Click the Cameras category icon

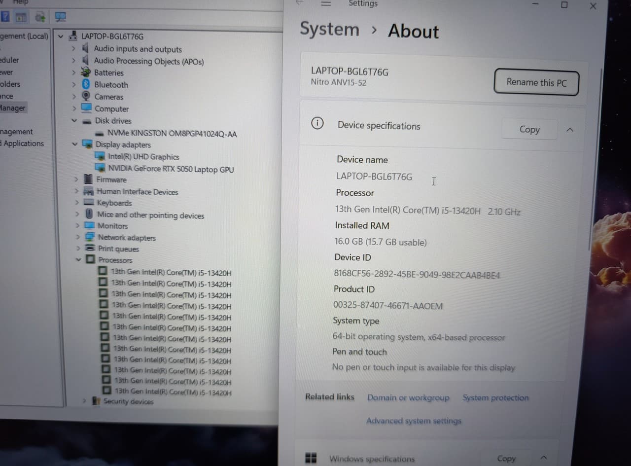(86, 96)
